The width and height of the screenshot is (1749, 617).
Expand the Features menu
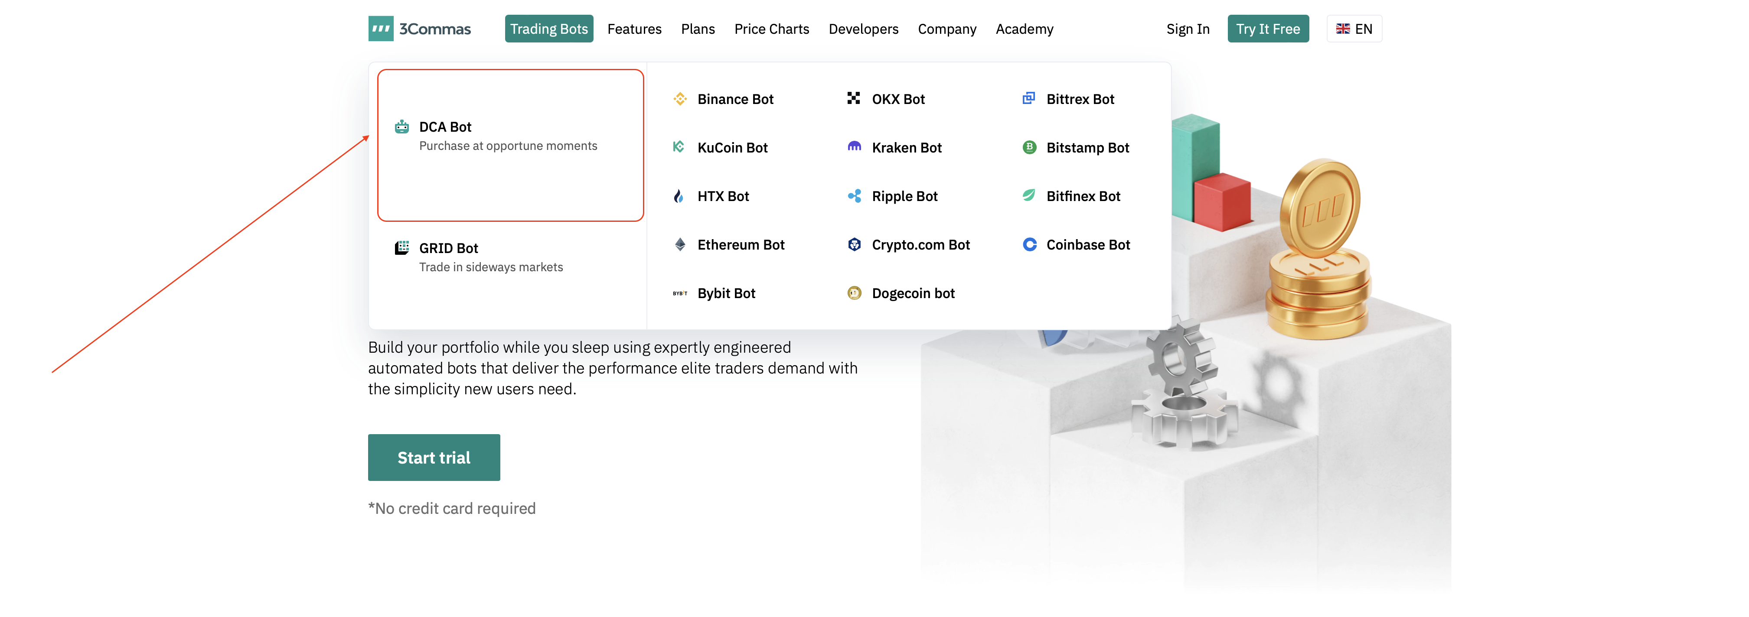(634, 29)
